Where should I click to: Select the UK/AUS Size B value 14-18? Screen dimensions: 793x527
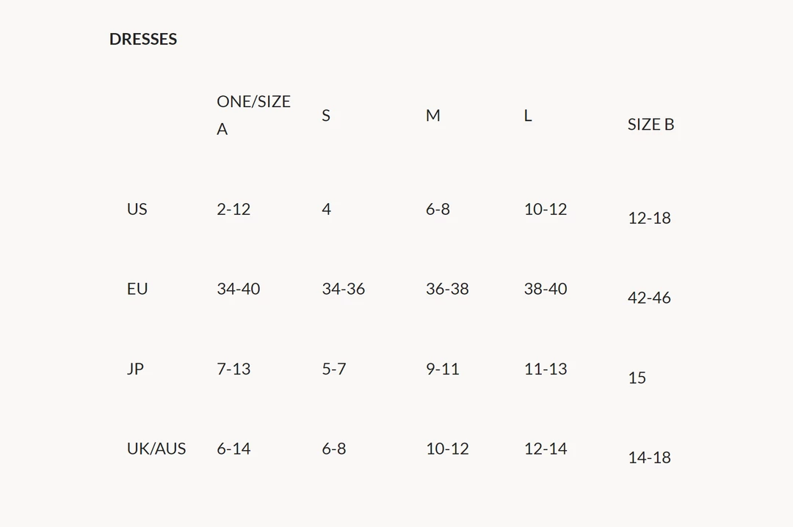(649, 457)
